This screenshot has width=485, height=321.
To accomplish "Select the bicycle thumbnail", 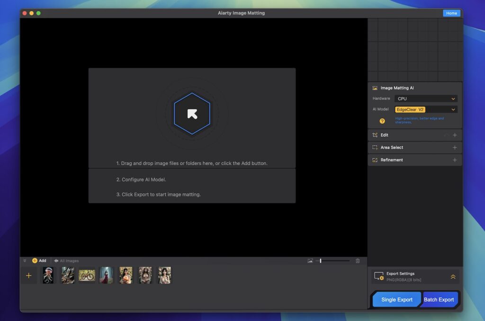I will (x=87, y=275).
